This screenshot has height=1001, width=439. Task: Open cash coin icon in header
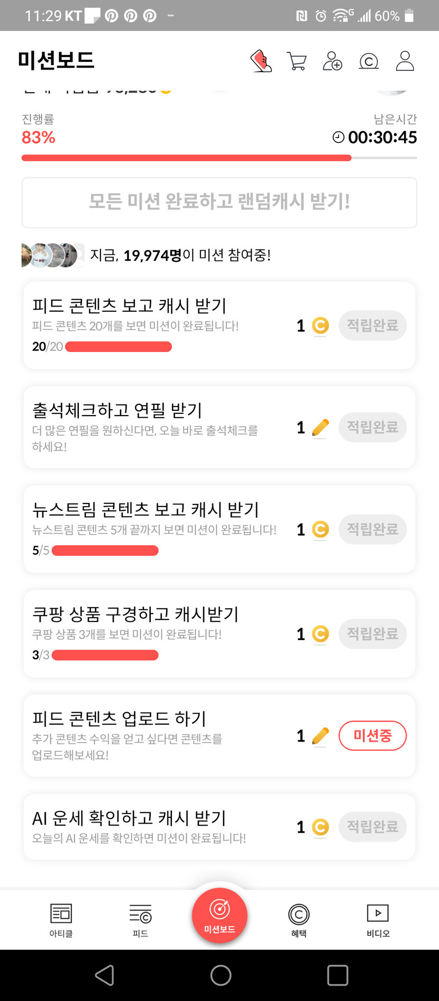[x=369, y=61]
